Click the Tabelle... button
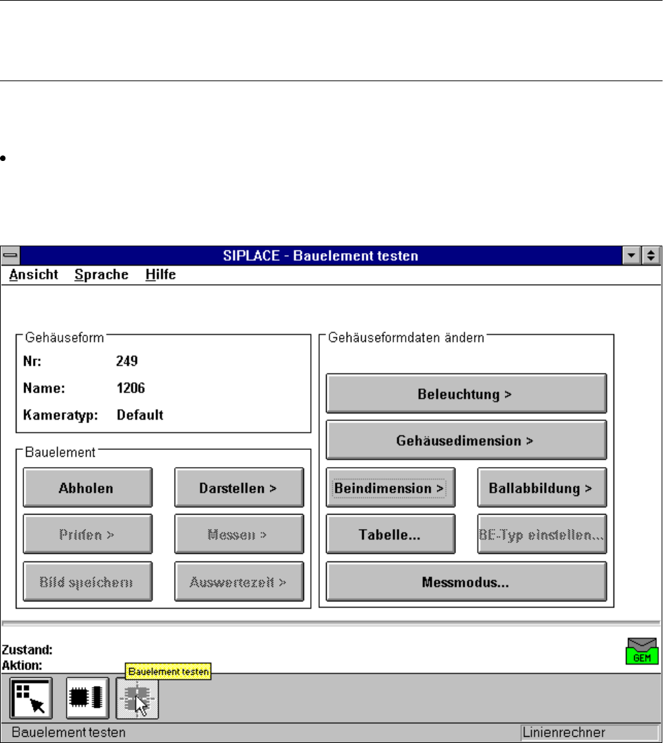 (390, 535)
